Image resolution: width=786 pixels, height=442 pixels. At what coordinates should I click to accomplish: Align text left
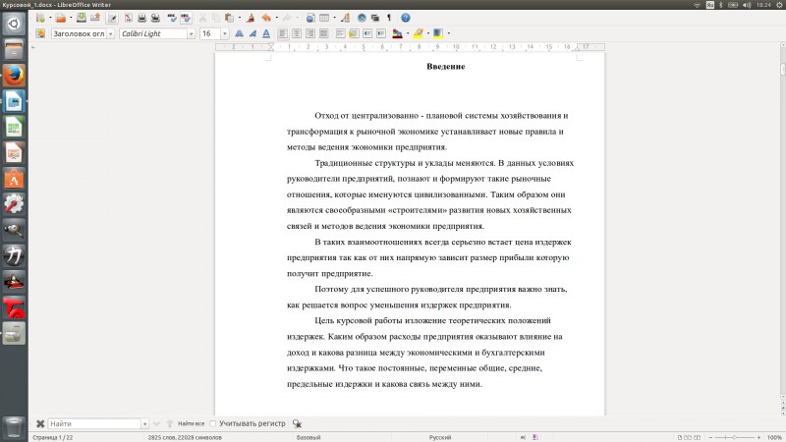point(283,33)
